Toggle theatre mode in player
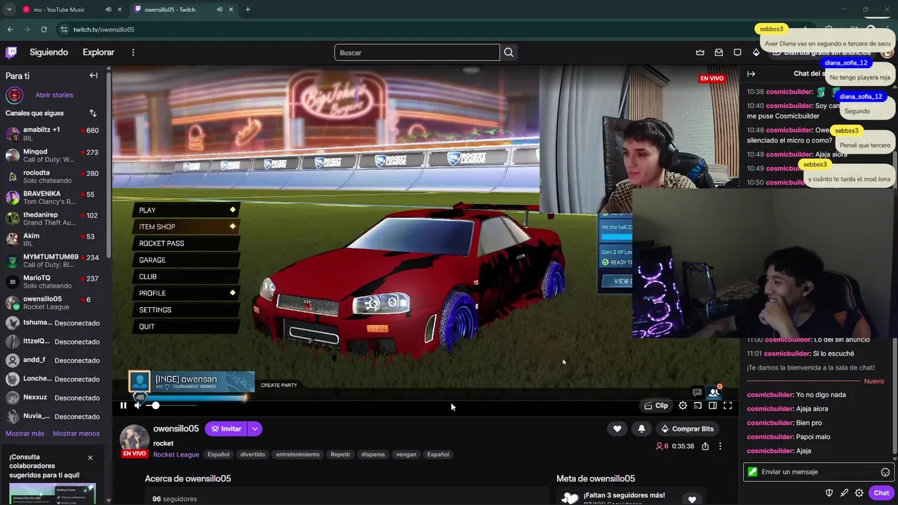This screenshot has width=898, height=505. coord(713,405)
